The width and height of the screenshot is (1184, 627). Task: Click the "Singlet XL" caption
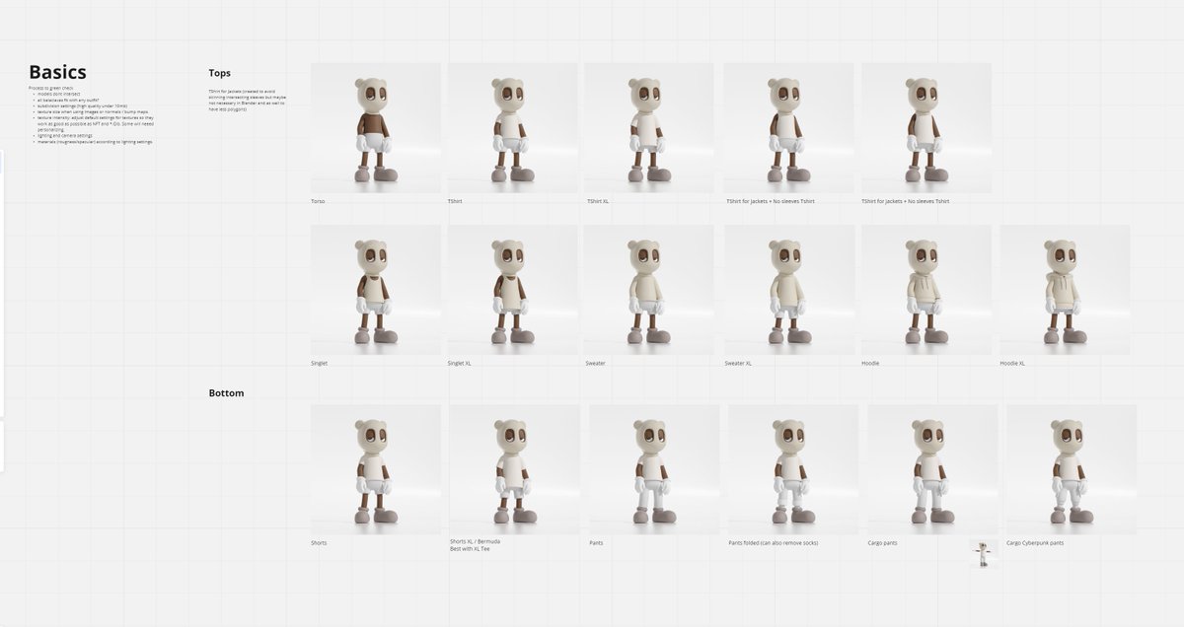pos(459,363)
